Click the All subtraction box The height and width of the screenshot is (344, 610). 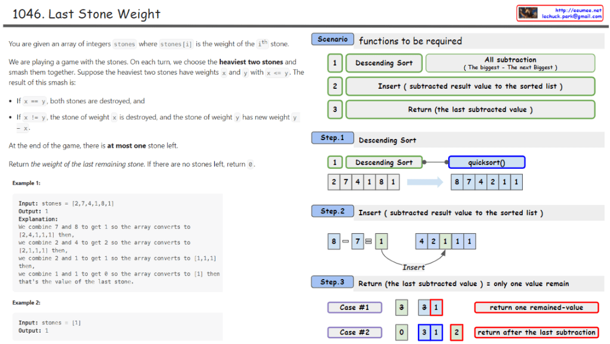pos(510,63)
